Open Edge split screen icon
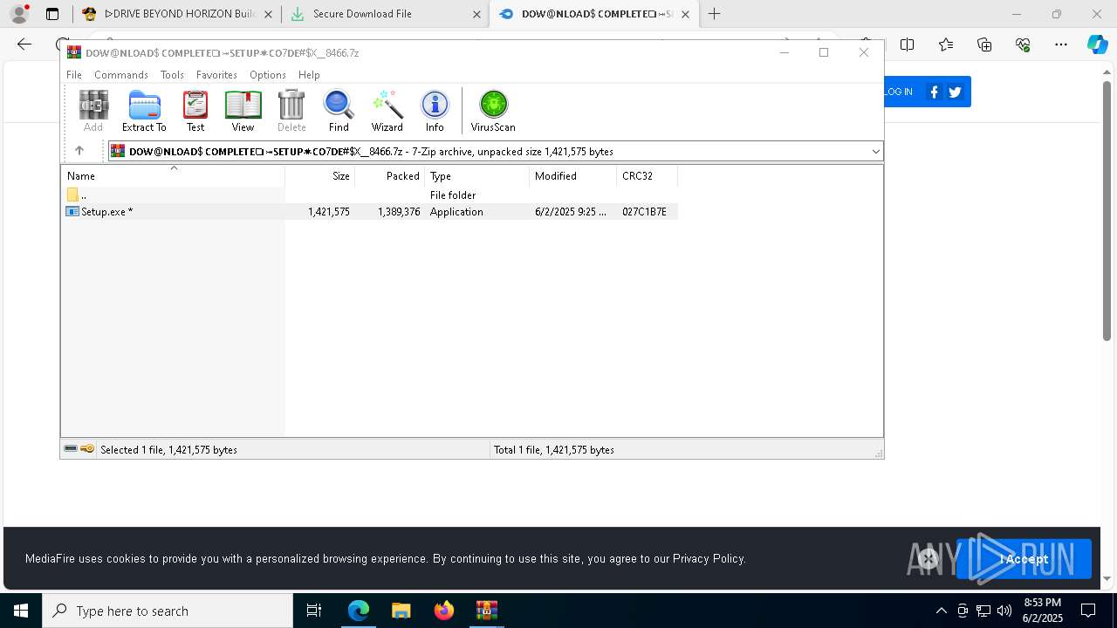The image size is (1117, 628). click(x=908, y=44)
